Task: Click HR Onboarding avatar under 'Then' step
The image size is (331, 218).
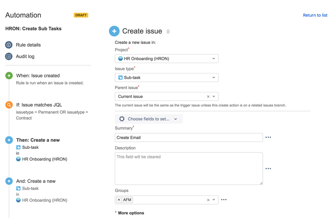Action: coord(18,159)
